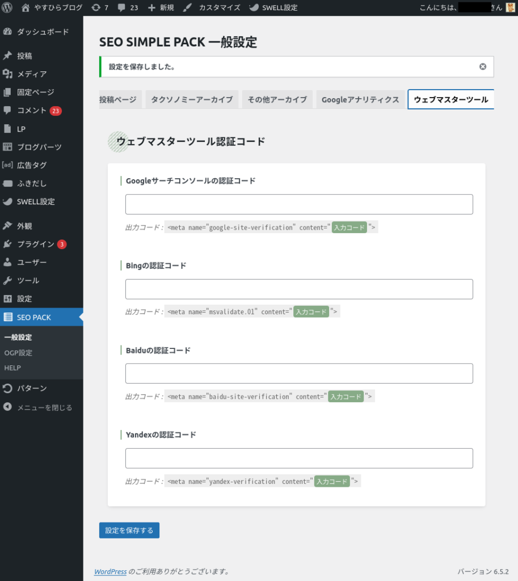Click the Plugins sidebar icon

point(8,244)
